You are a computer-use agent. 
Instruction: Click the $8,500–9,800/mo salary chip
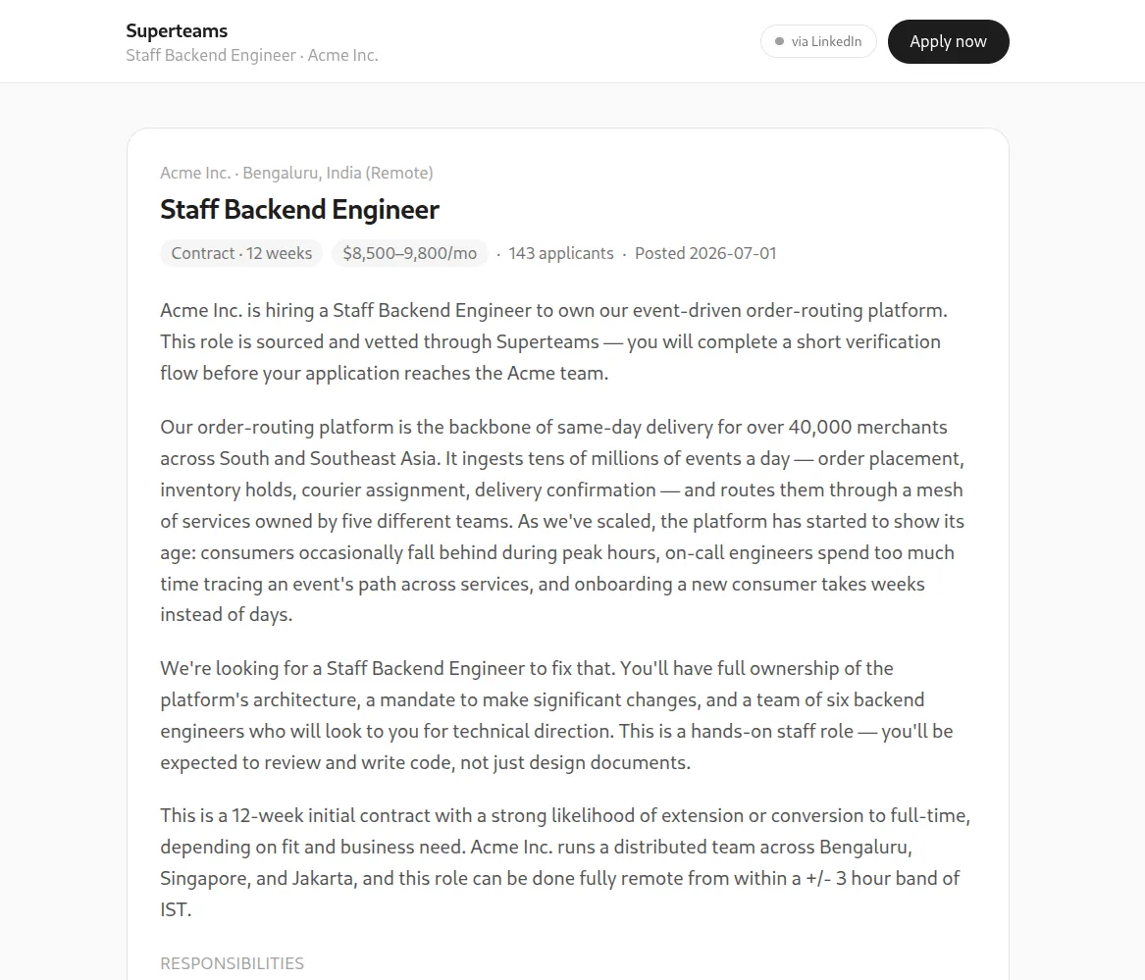click(410, 253)
